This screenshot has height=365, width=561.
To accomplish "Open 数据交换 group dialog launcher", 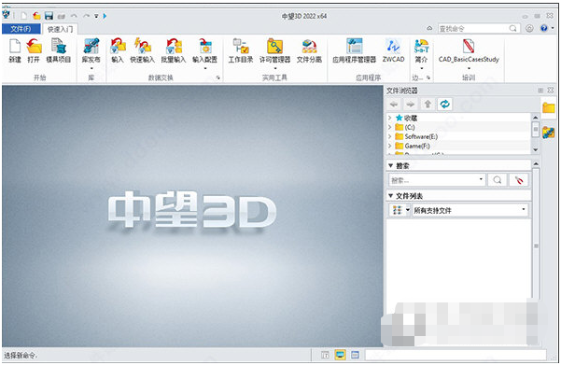I will tap(217, 77).
